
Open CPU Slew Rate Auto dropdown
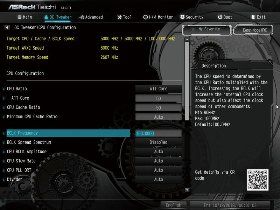tap(159, 161)
